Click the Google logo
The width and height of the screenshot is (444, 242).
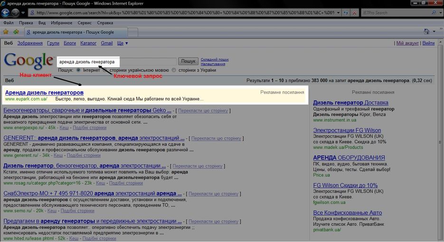[28, 61]
